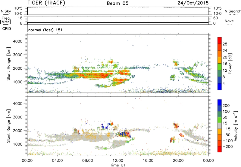Click the 'Nave' legend label
Viewport: 241px width, 167px height.
click(x=229, y=21)
